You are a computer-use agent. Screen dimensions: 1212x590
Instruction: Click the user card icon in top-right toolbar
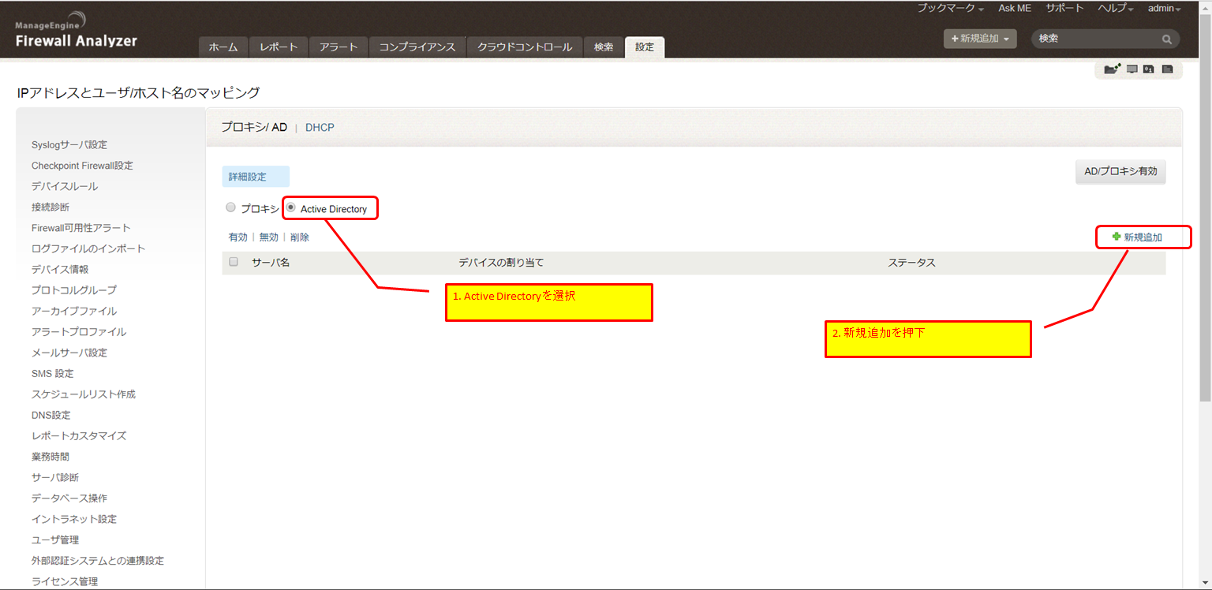click(x=1149, y=69)
